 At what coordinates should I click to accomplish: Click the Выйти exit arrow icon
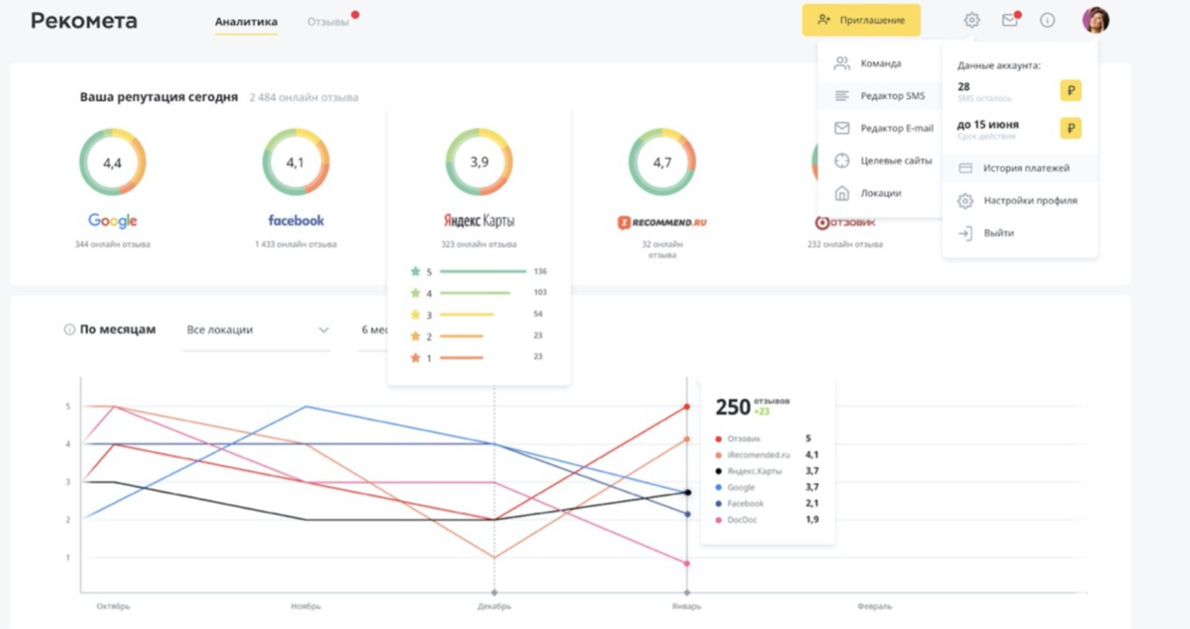pyautogui.click(x=965, y=233)
